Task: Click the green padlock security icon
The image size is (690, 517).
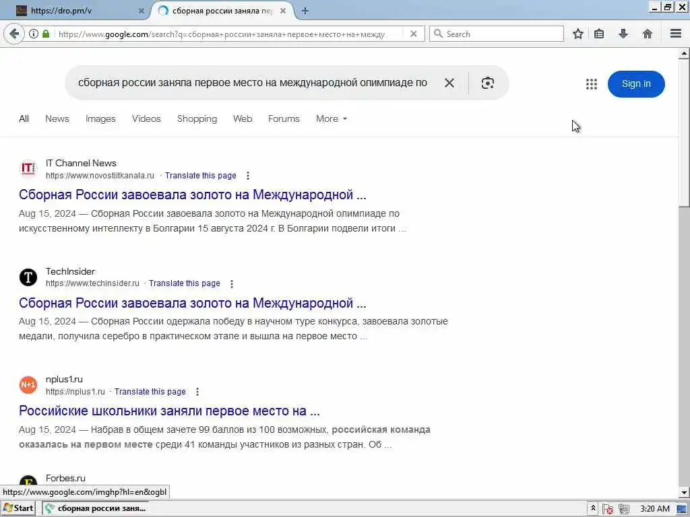Action: point(46,34)
